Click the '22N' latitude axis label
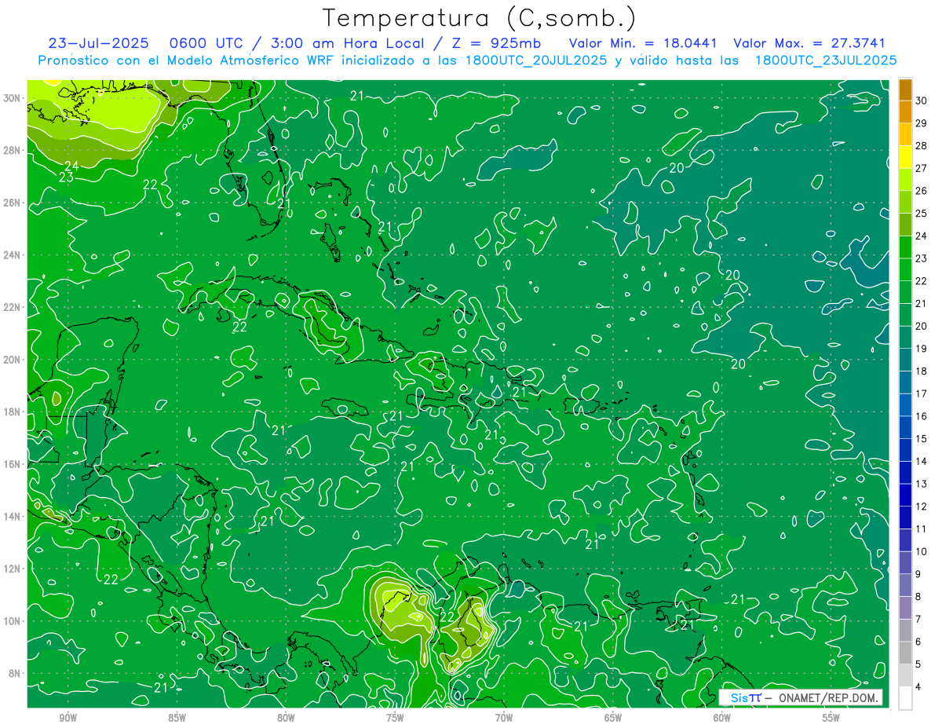Screen dimensions: 942x728 pyautogui.click(x=13, y=307)
